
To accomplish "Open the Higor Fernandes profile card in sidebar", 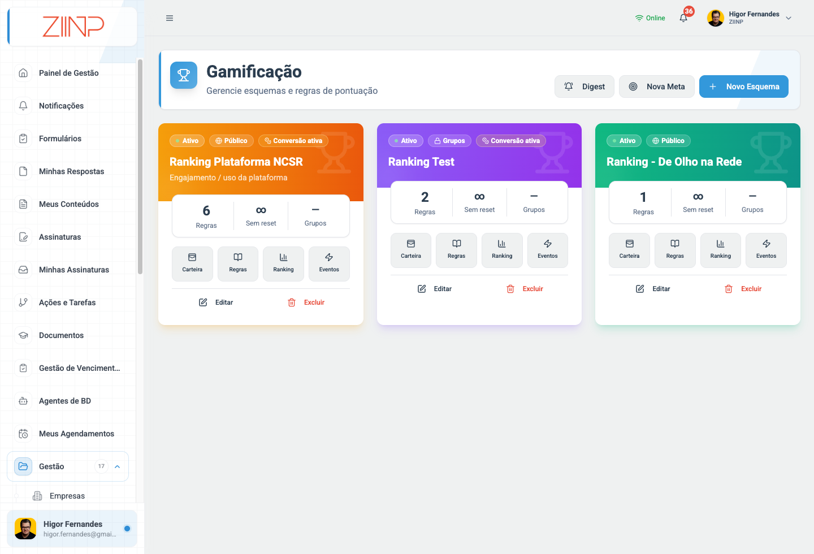I will click(x=72, y=529).
